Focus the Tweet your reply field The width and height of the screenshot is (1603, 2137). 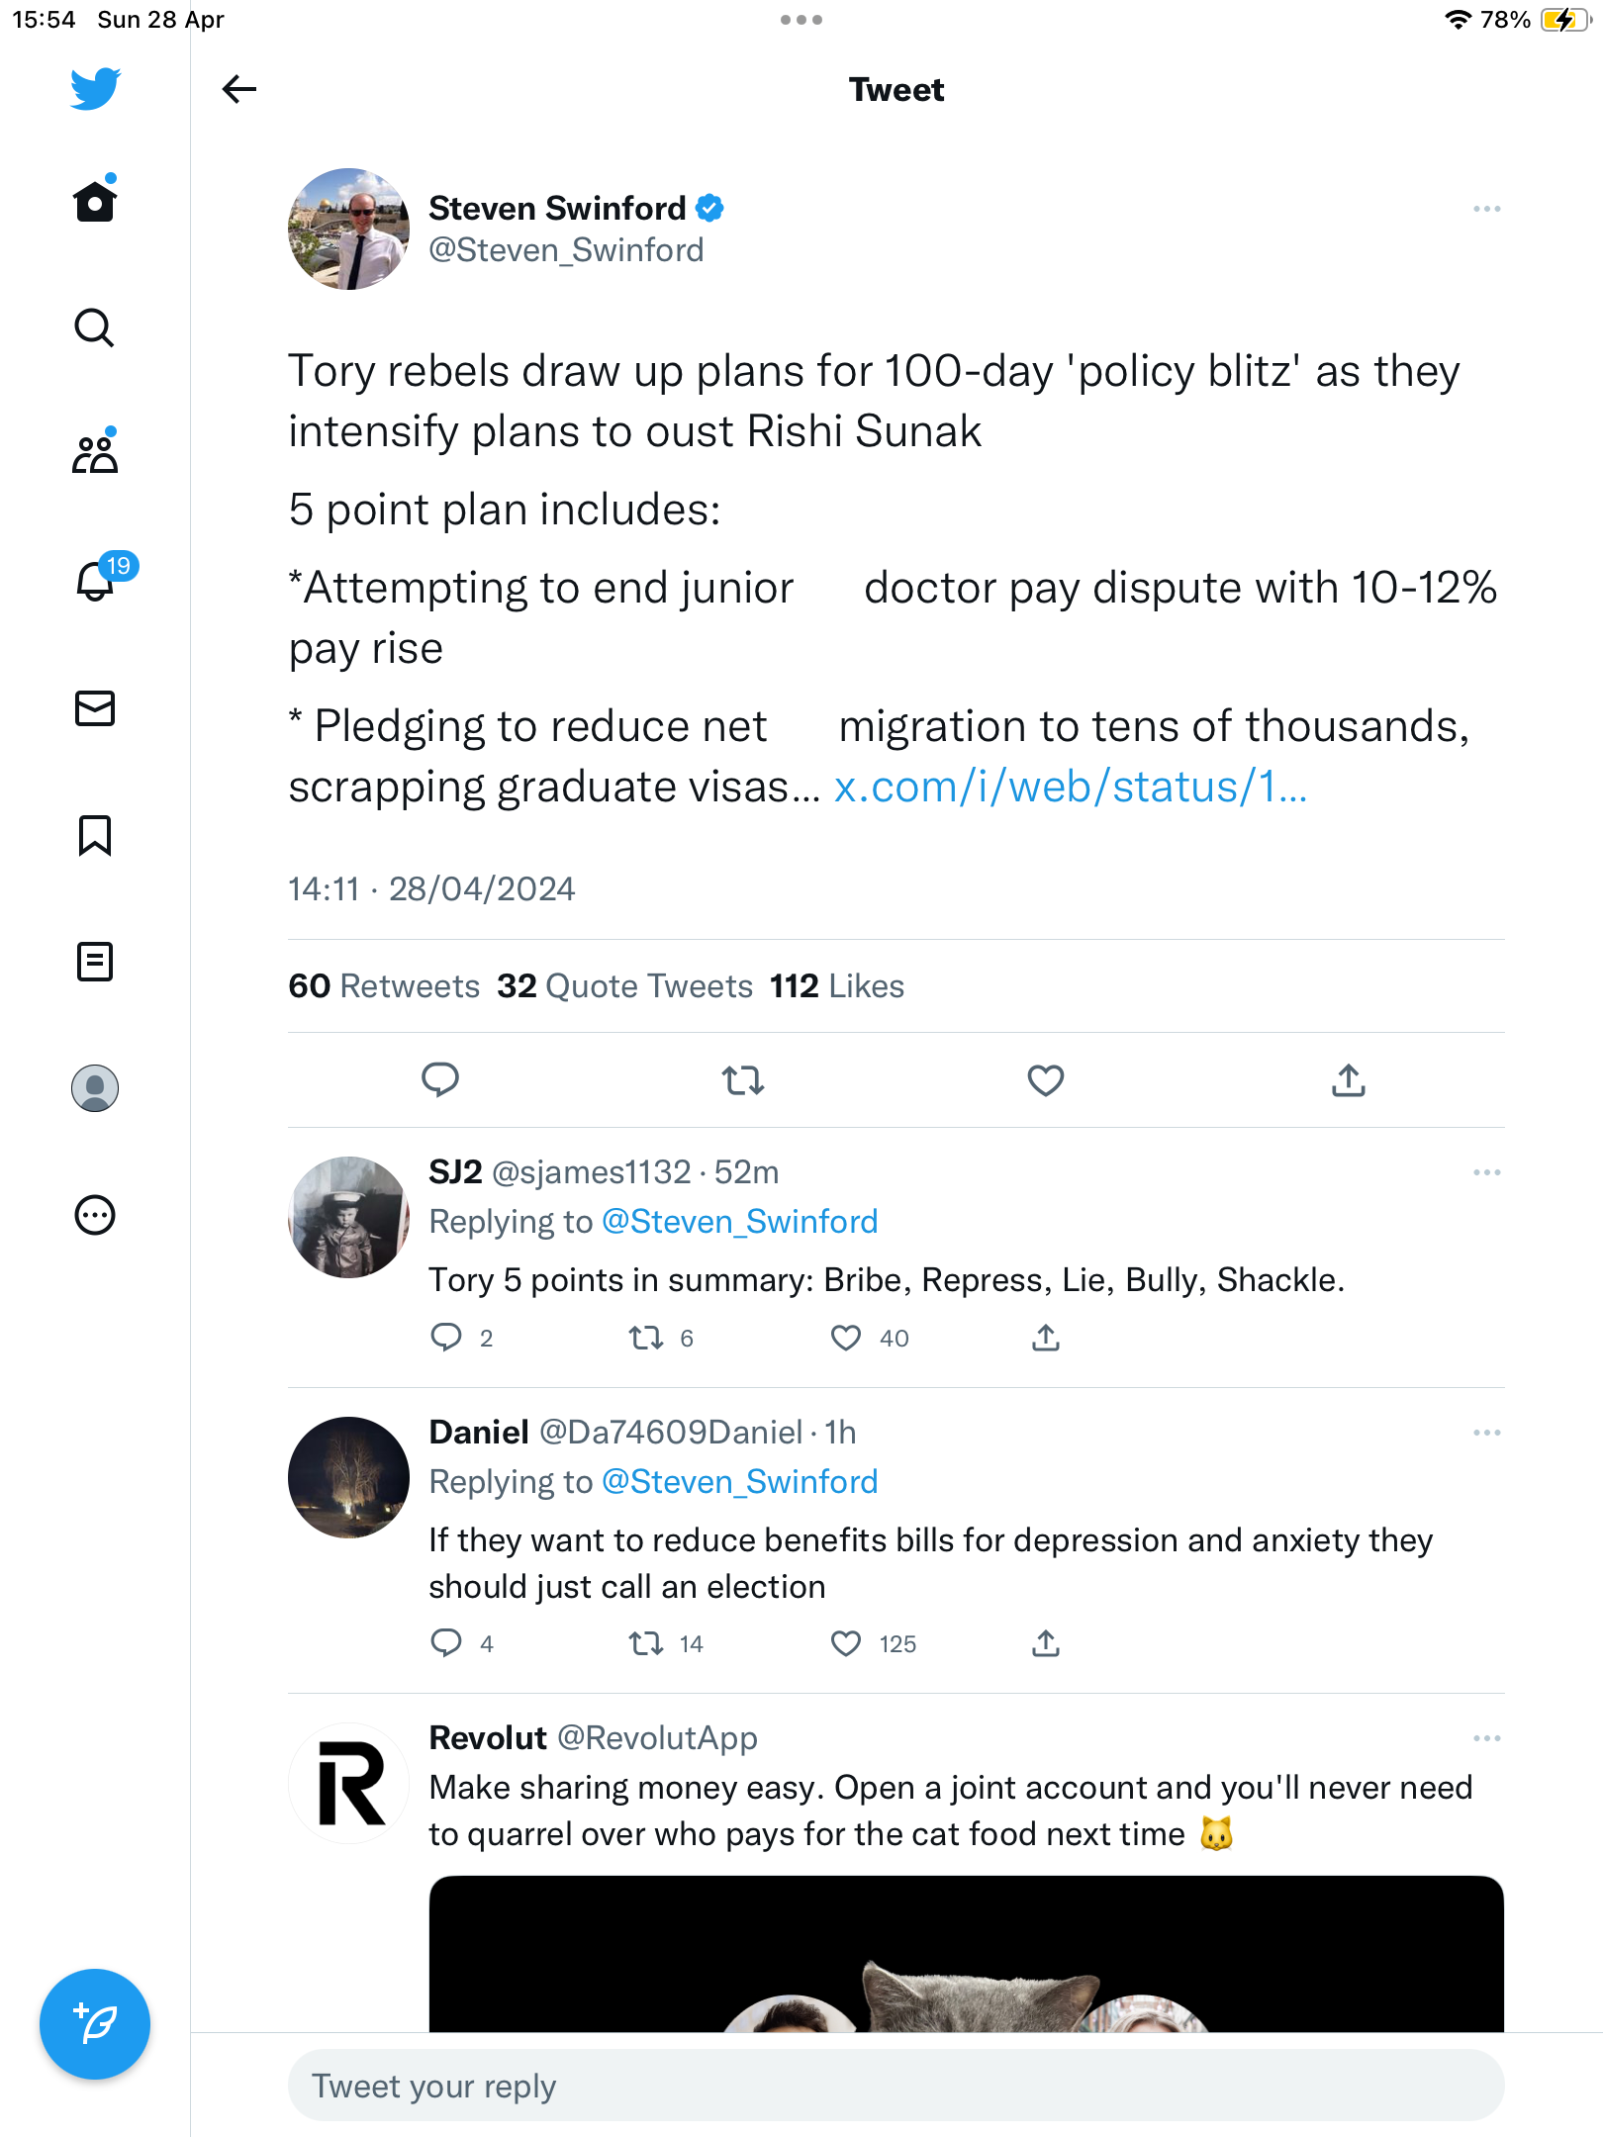click(896, 2086)
